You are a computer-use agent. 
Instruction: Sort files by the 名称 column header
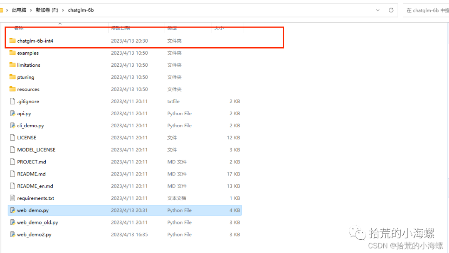tap(19, 28)
